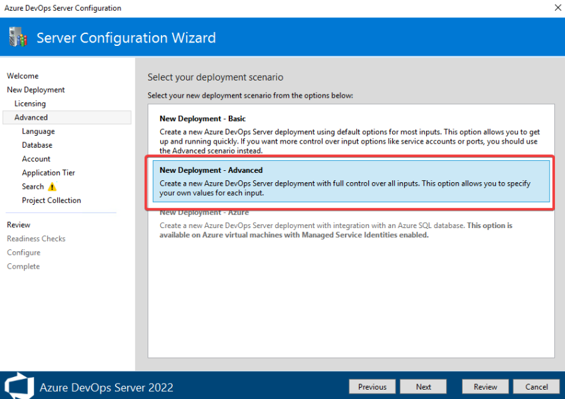Open the Readiness Checks step

[x=36, y=239]
